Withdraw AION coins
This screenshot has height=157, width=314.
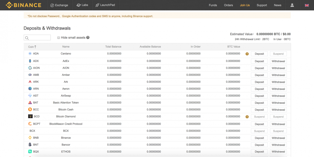coord(278,68)
